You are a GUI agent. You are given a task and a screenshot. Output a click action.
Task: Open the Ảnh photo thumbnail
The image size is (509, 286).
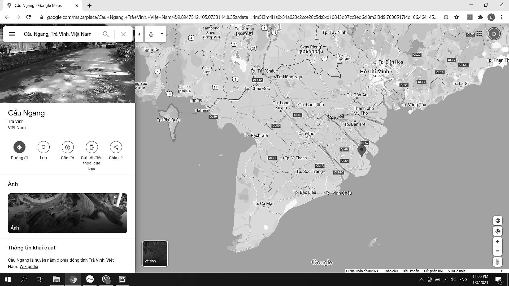click(x=68, y=213)
